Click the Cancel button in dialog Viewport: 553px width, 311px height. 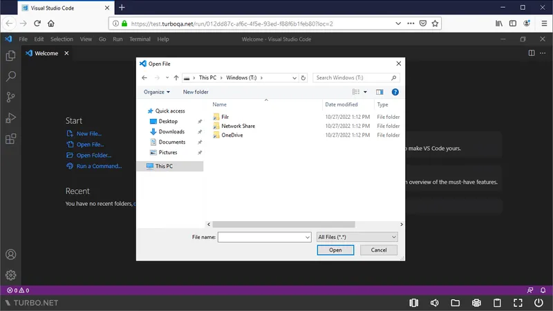(379, 250)
